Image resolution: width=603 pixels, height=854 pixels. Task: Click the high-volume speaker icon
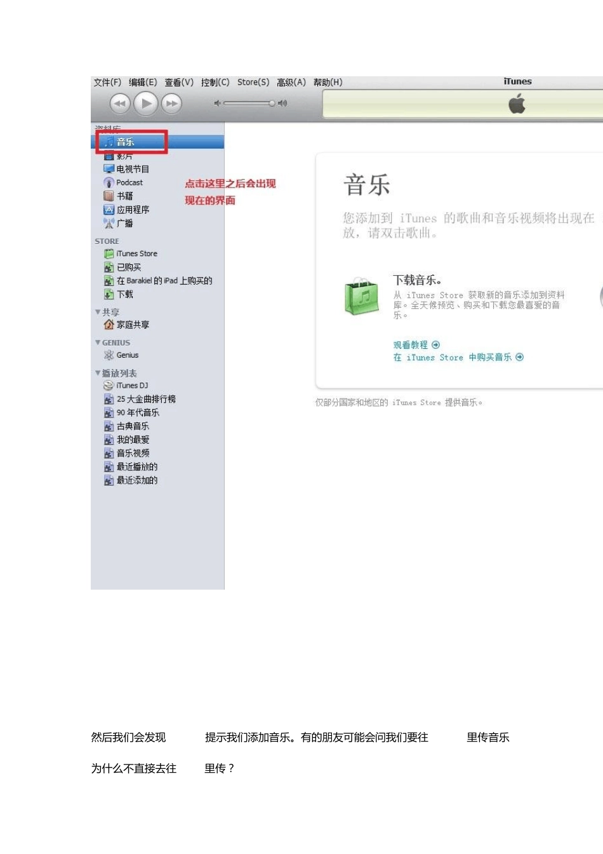pos(282,103)
